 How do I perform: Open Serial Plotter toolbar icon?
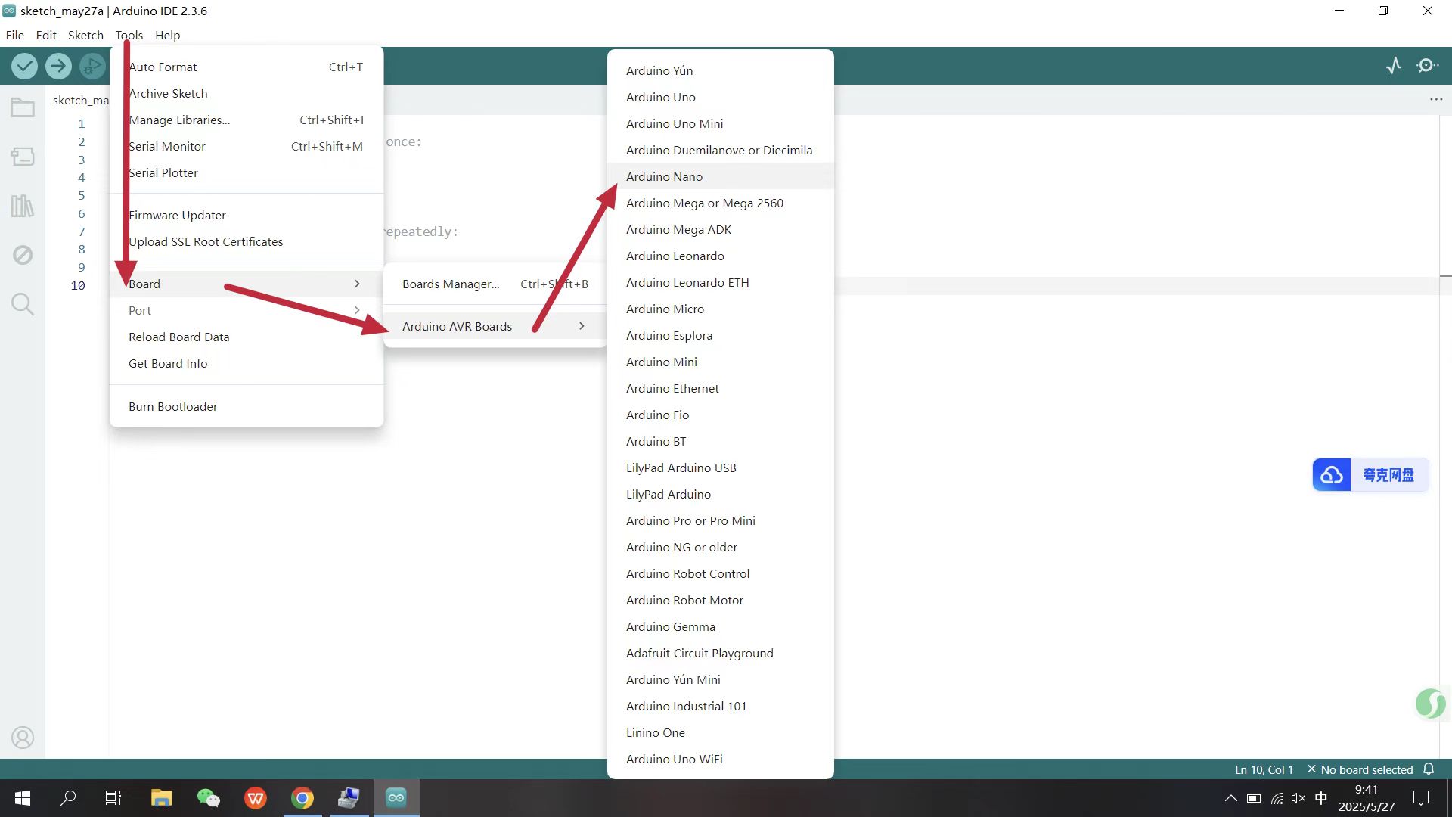point(1394,66)
